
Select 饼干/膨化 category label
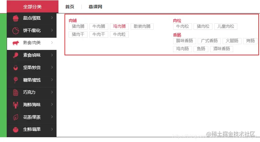[32, 30]
